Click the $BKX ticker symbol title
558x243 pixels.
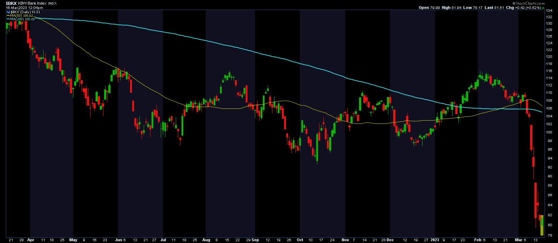pyautogui.click(x=11, y=3)
